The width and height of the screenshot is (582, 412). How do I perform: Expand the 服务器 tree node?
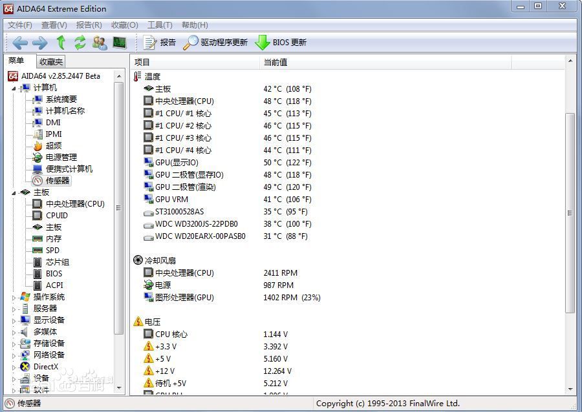(14, 309)
